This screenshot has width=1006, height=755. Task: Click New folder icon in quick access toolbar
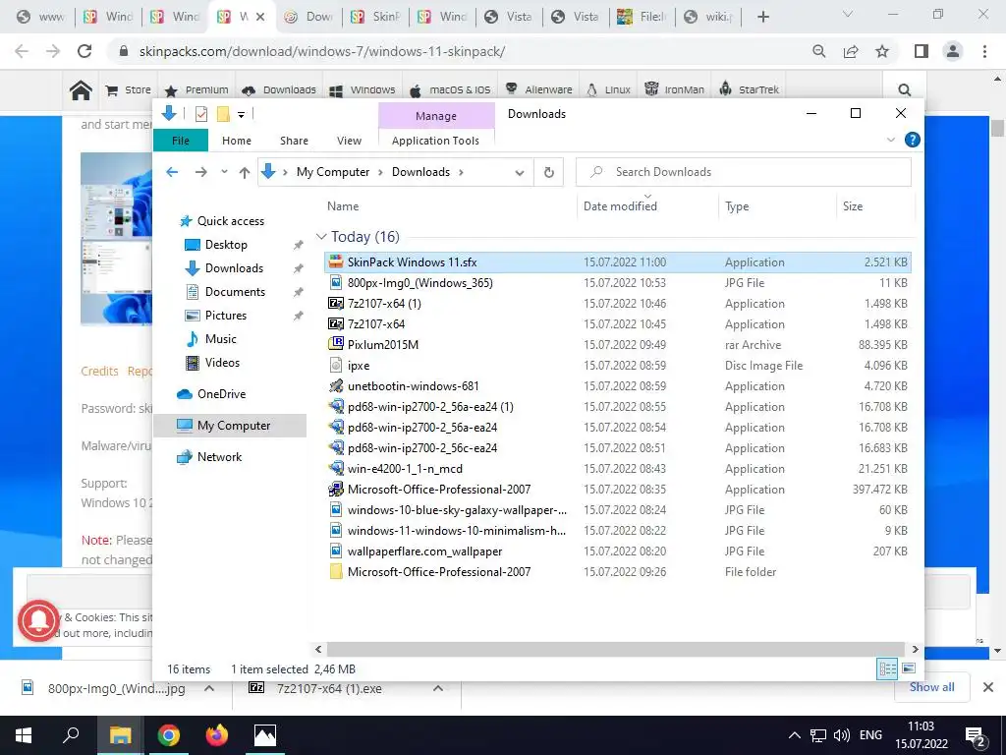223,114
